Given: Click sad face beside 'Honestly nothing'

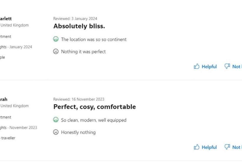Looking at the screenshot, I should point(56,132).
